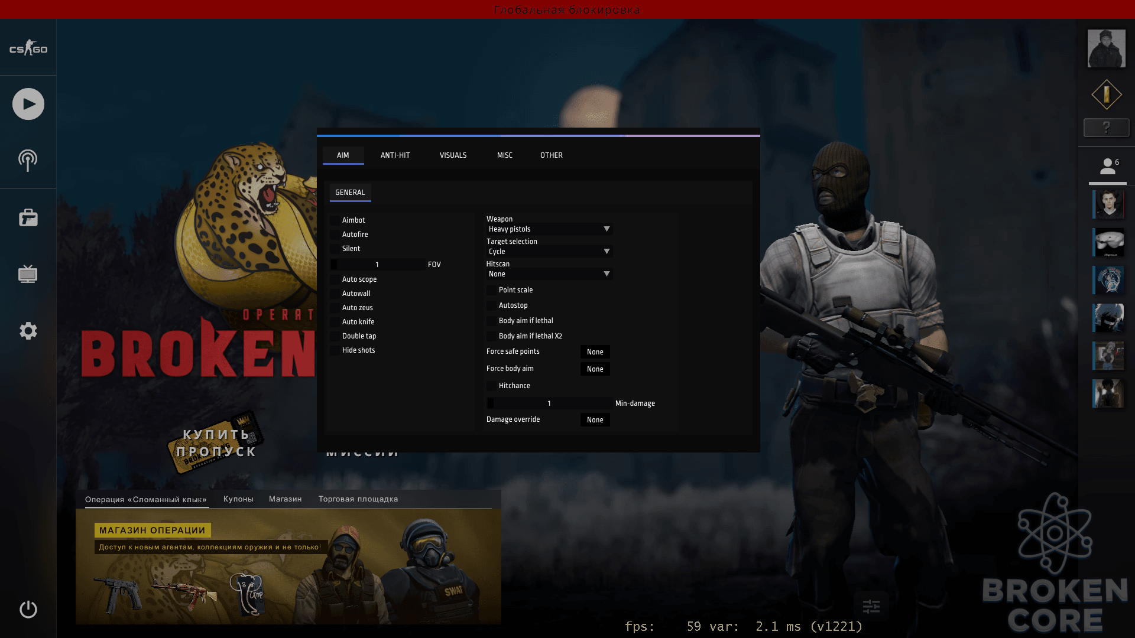This screenshot has height=638, width=1135.
Task: Select the first friend avatar in list
Action: coord(1108,204)
